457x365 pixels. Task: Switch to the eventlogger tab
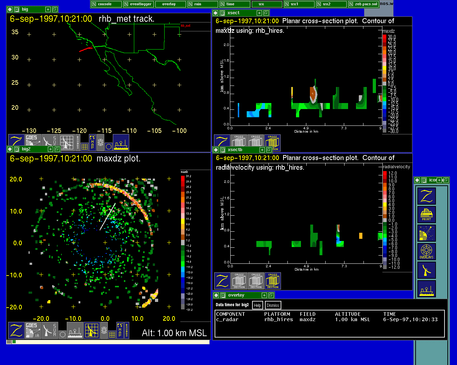click(x=138, y=4)
